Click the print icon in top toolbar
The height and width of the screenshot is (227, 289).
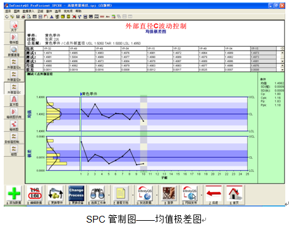(x=23, y=17)
